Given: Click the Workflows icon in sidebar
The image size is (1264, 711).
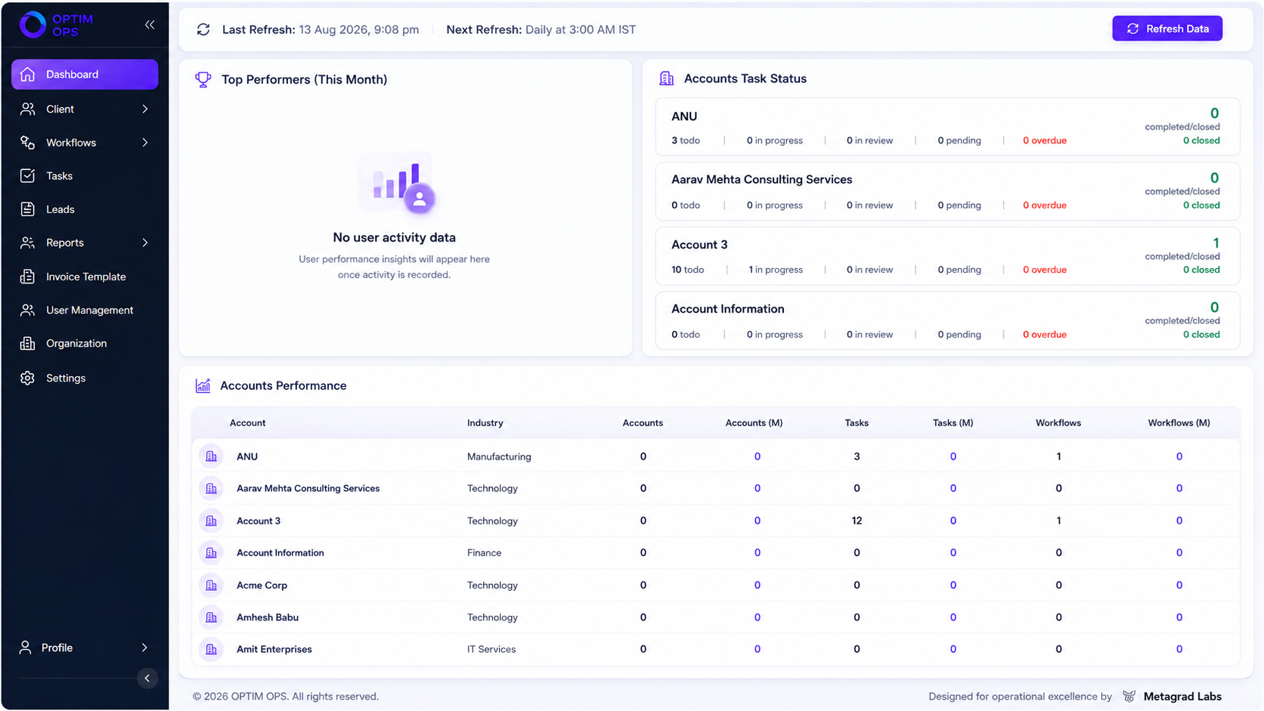Looking at the screenshot, I should [28, 142].
